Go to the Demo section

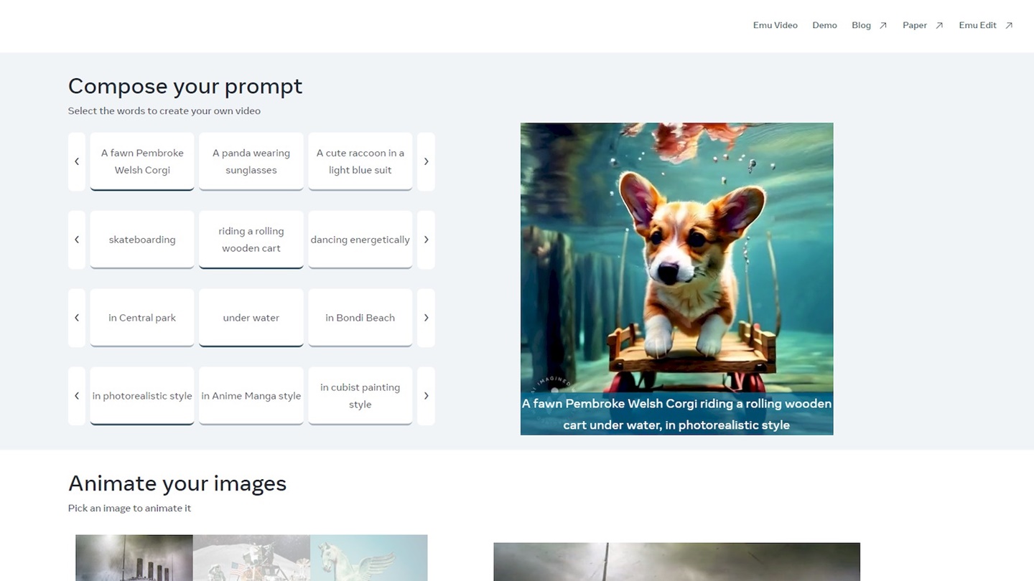[824, 25]
